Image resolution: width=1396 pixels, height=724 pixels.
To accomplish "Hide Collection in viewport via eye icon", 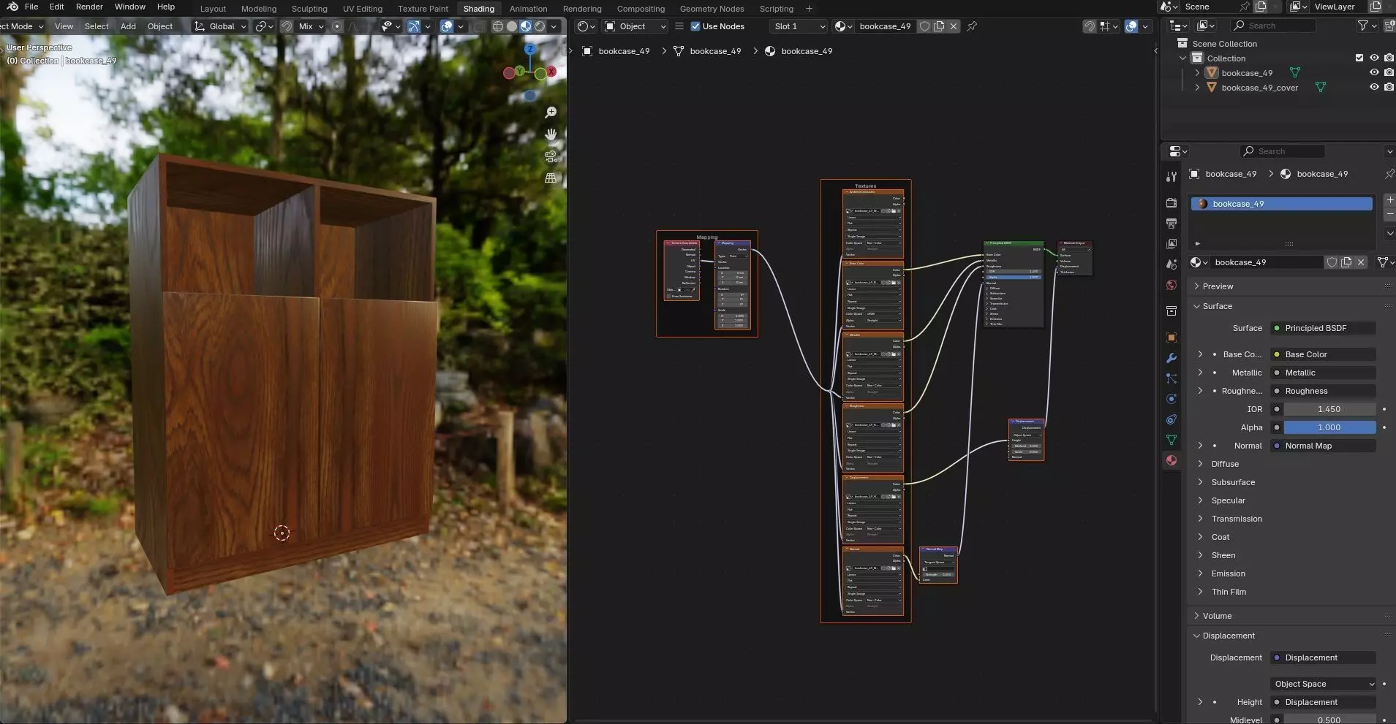I will (1374, 58).
